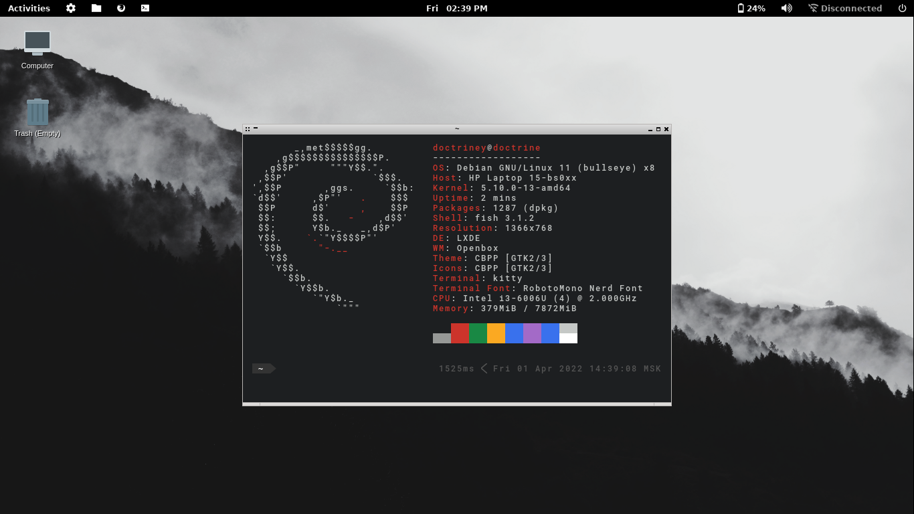
Task: Click the battery 24% indicator
Action: click(x=751, y=8)
